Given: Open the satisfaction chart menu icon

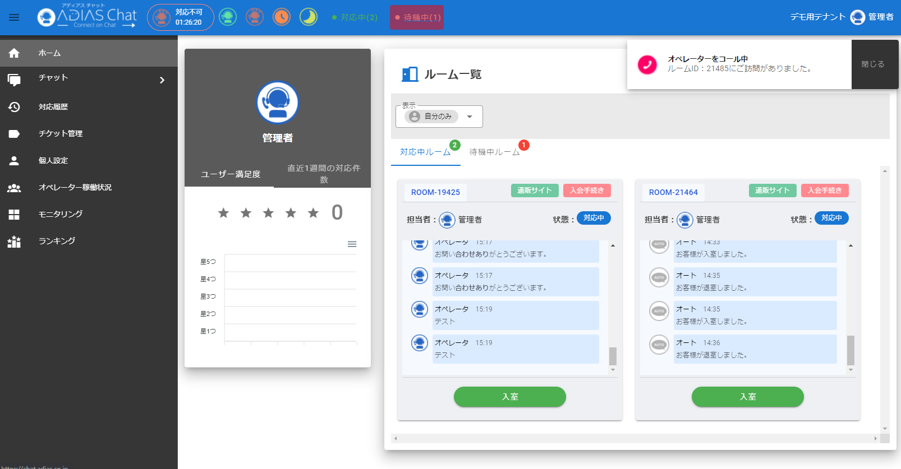Looking at the screenshot, I should [352, 244].
